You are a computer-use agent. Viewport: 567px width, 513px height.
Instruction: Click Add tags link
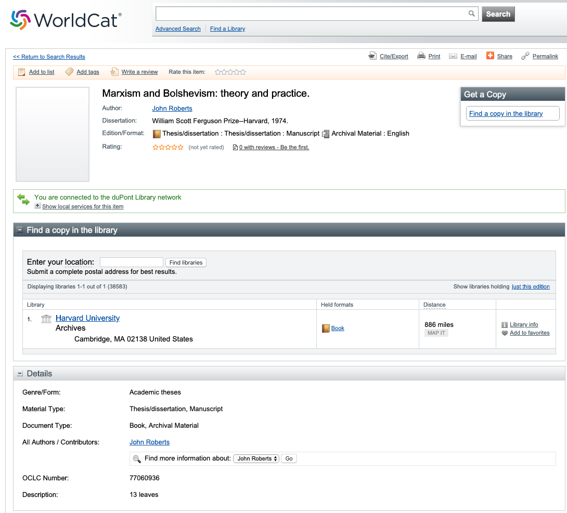88,72
